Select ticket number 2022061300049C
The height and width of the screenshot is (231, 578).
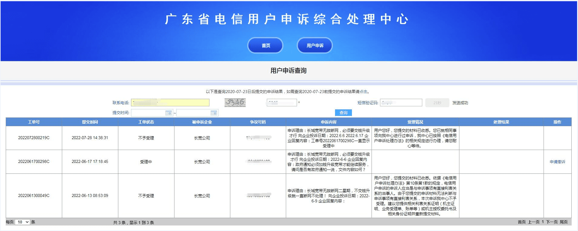[34, 196]
